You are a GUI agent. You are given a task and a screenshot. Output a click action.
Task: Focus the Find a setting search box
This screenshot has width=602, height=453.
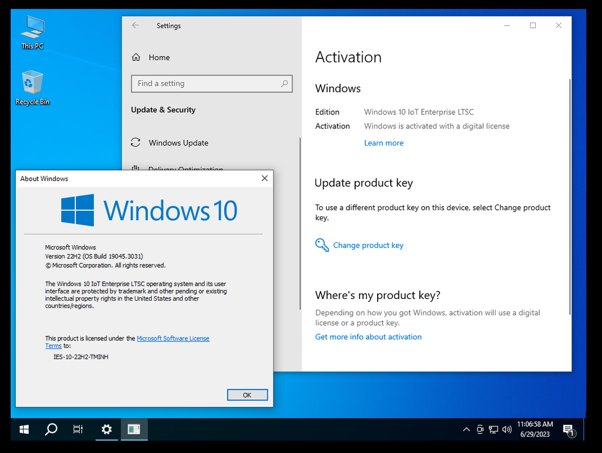coord(212,83)
